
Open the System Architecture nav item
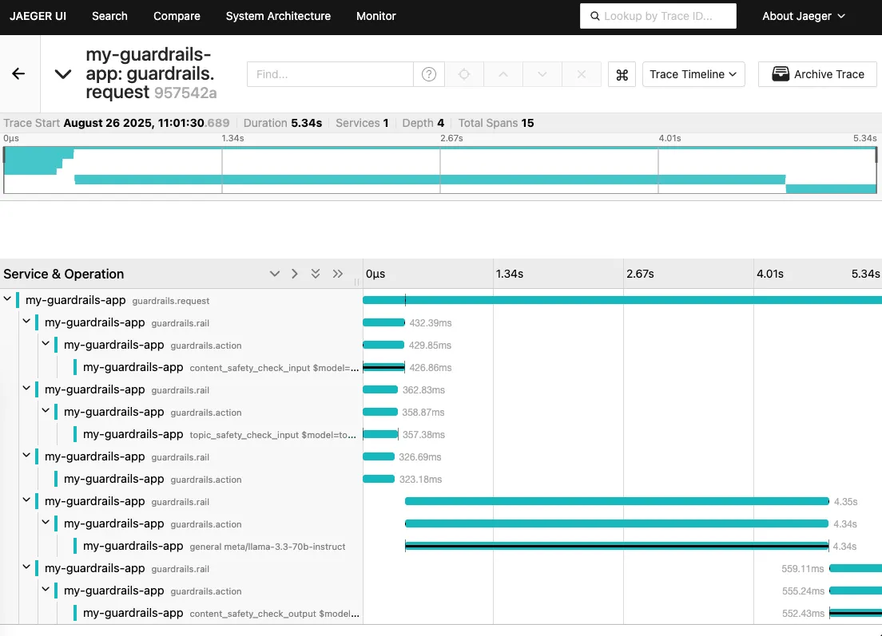tap(278, 16)
